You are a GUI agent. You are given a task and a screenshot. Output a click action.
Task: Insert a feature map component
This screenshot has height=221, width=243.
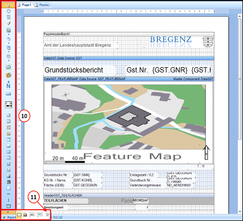point(8,75)
